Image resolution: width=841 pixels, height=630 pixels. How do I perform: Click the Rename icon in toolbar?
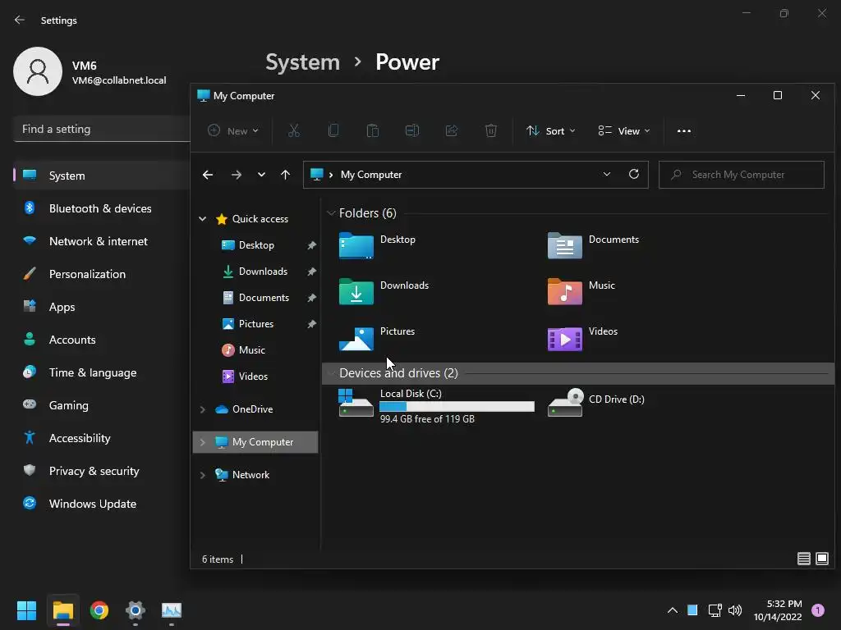tap(412, 130)
